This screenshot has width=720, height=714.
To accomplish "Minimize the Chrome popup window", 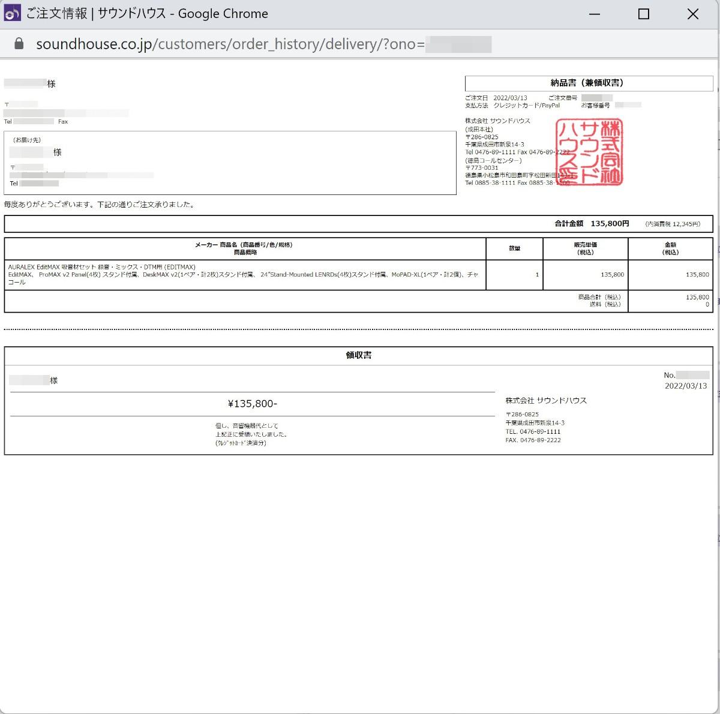I will click(594, 14).
